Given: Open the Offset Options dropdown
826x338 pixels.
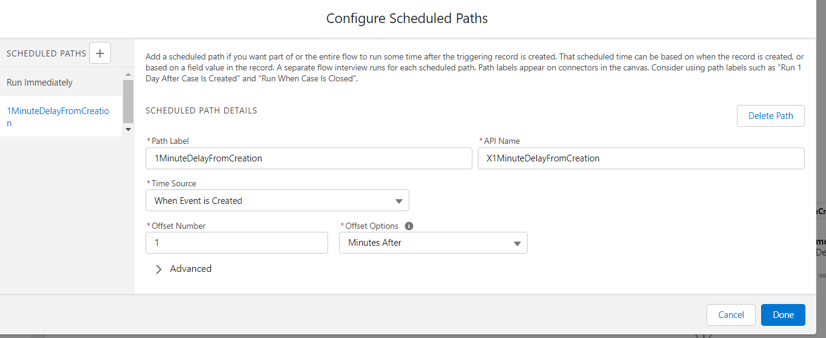Looking at the screenshot, I should click(x=433, y=243).
